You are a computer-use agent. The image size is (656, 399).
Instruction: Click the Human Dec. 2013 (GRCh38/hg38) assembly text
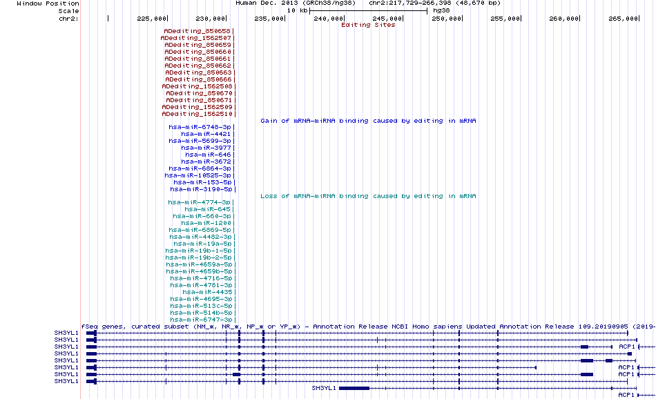tap(296, 3)
